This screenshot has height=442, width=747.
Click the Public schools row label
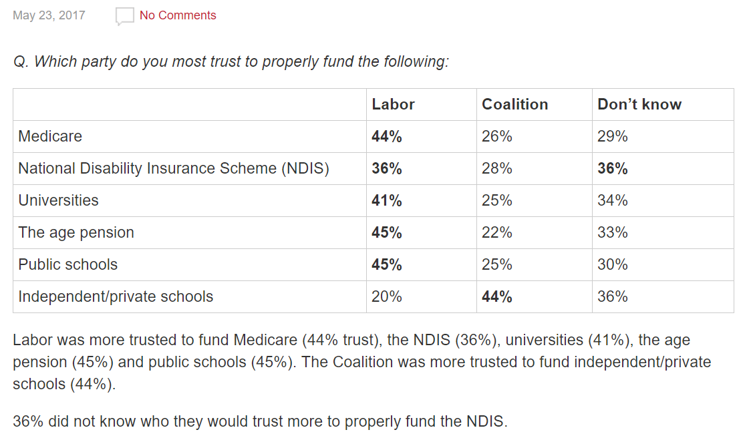(67, 265)
